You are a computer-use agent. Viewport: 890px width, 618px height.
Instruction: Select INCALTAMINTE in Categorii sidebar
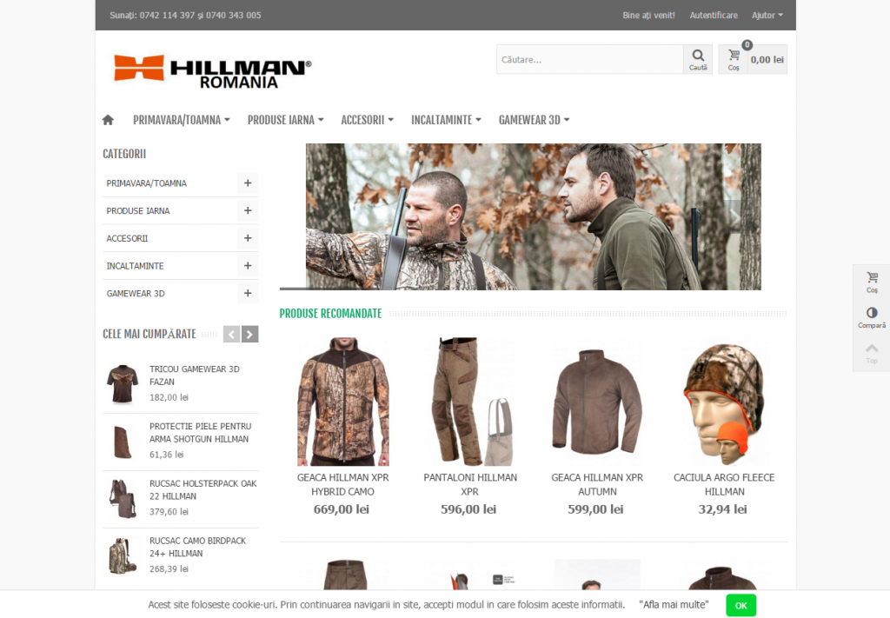(135, 266)
